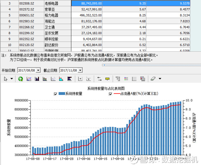
Task: Click stock code 000651.SZ
Action: 27,15
